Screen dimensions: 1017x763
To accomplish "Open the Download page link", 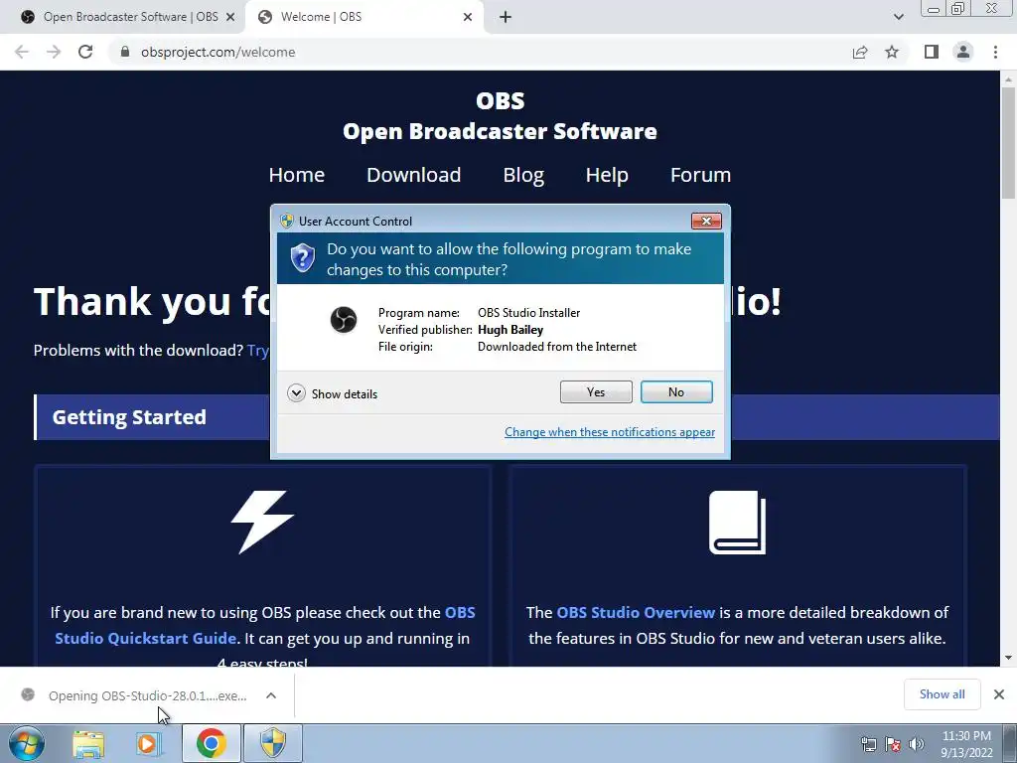I will 414,175.
